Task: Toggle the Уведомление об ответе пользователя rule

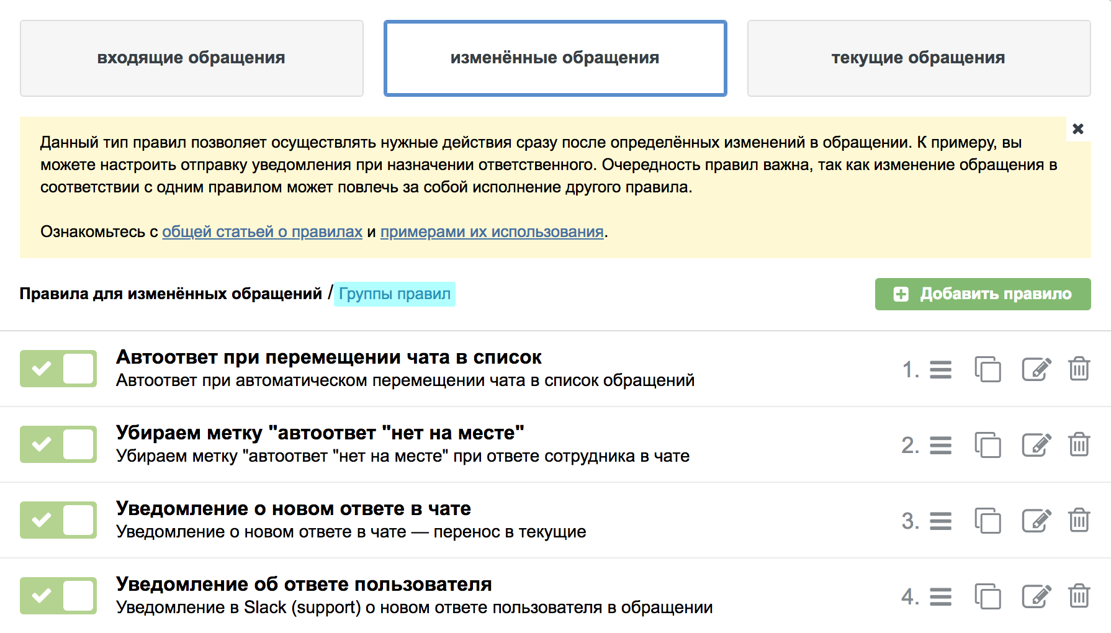Action: (58, 596)
